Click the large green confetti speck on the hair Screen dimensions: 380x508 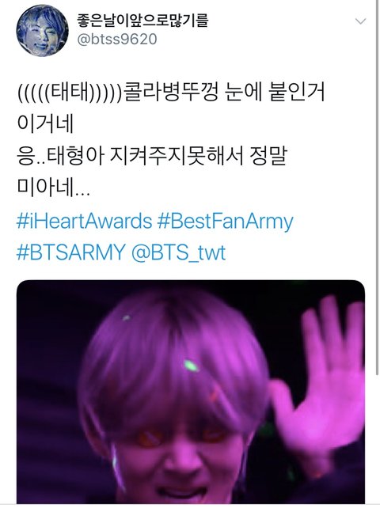point(192,366)
